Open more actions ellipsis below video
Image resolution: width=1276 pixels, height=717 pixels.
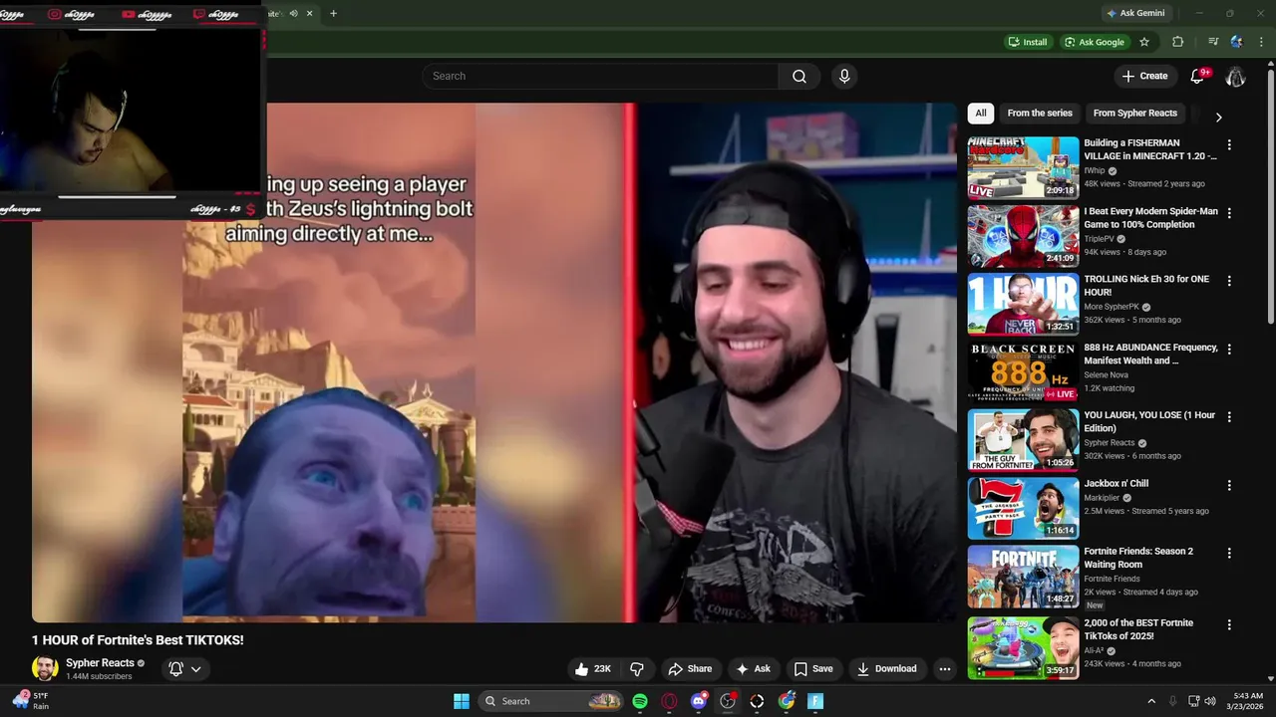[945, 669]
